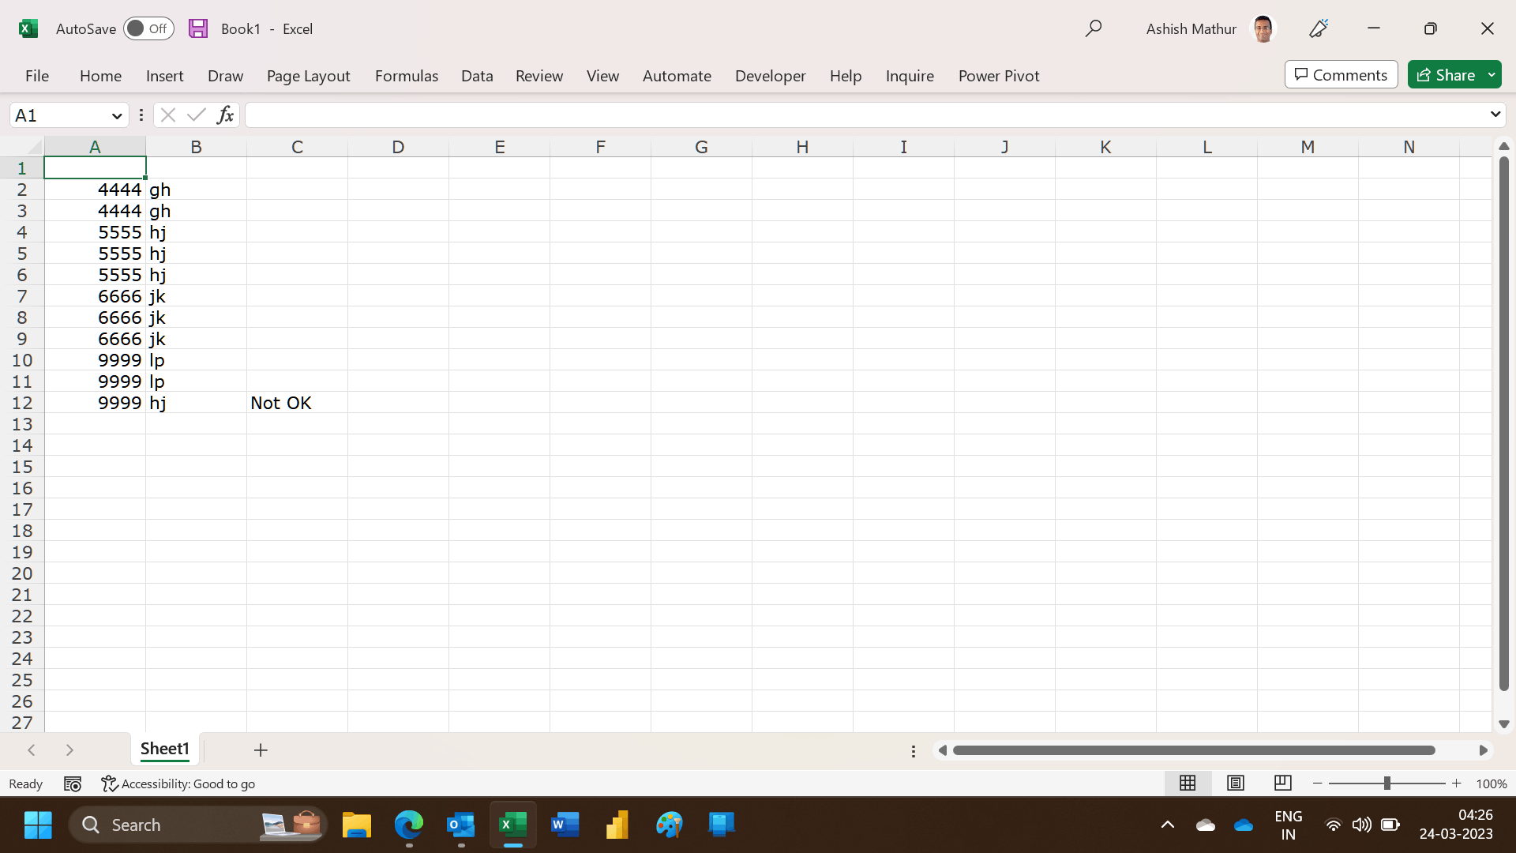The width and height of the screenshot is (1516, 853).
Task: Show hidden tray icons chevron
Action: point(1167,825)
